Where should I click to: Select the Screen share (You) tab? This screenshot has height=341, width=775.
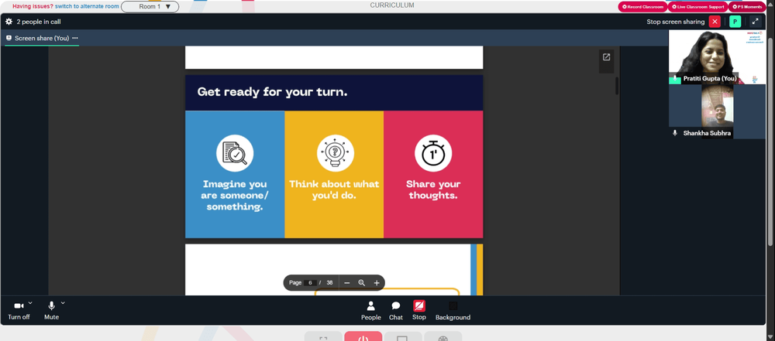pyautogui.click(x=42, y=38)
